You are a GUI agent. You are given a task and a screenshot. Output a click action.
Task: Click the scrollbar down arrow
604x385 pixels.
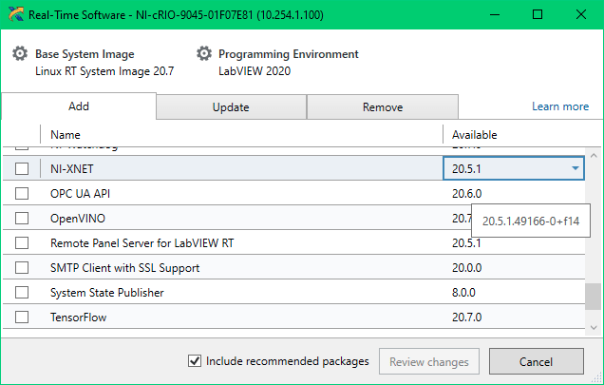point(594,328)
